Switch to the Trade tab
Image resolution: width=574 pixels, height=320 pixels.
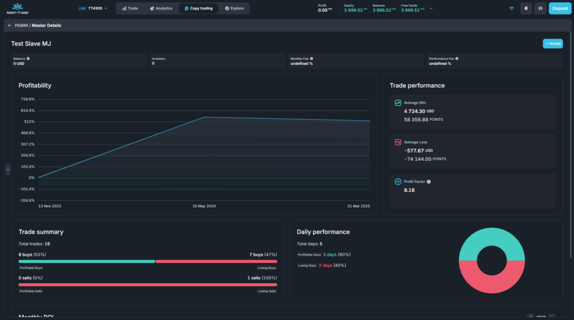(130, 8)
